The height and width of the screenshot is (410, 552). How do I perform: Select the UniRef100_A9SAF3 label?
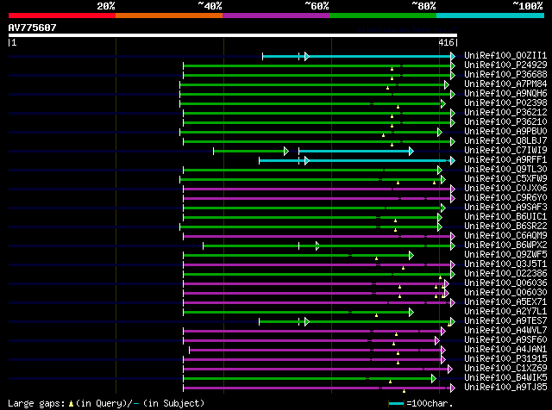point(505,208)
